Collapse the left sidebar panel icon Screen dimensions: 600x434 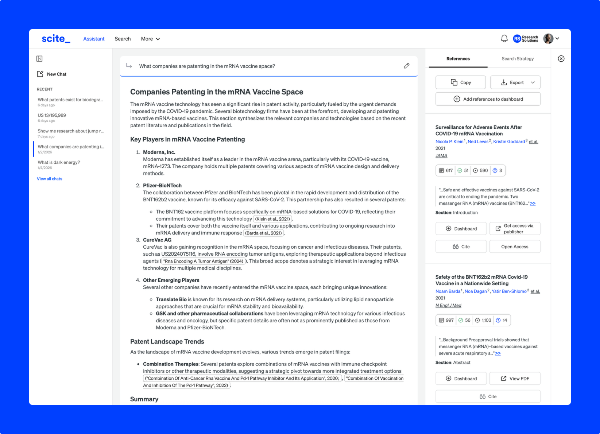(39, 59)
